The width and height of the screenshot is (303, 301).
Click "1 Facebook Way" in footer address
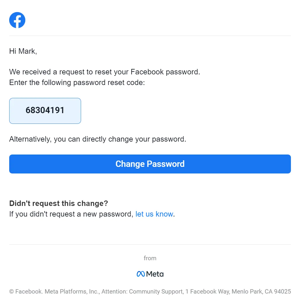coord(208,291)
